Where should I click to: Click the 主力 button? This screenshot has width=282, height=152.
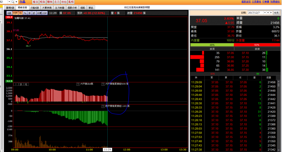click(57, 2)
